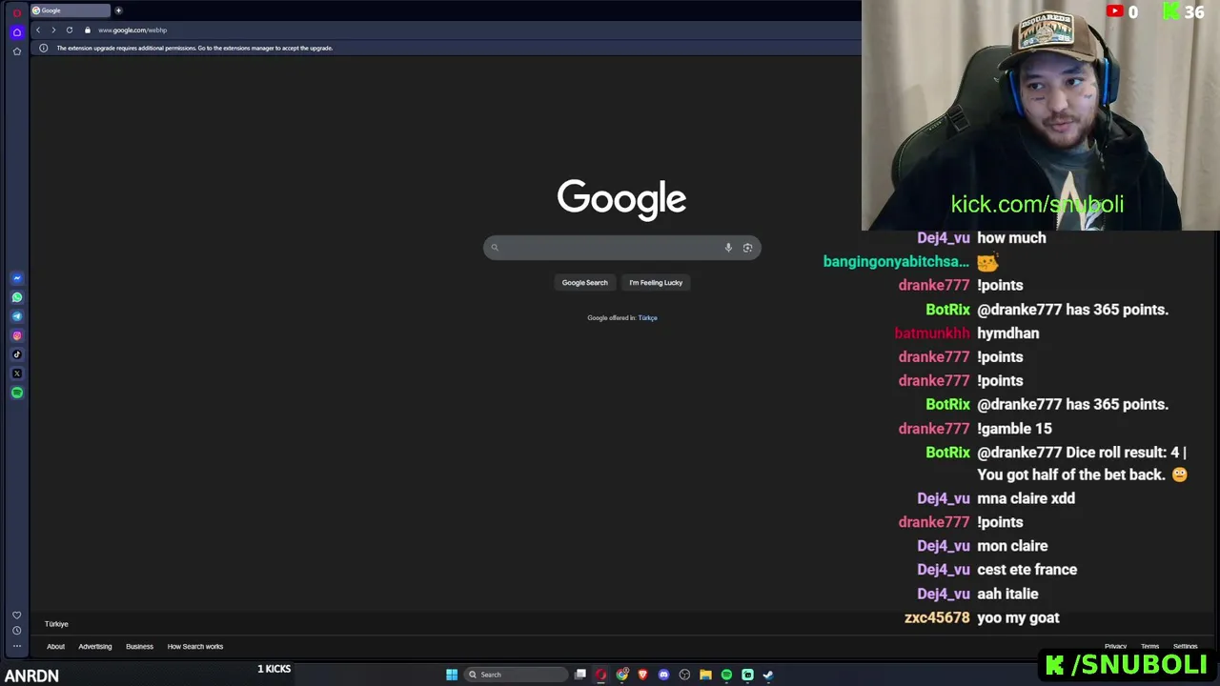Switch Google language to Türkçe

pos(648,317)
